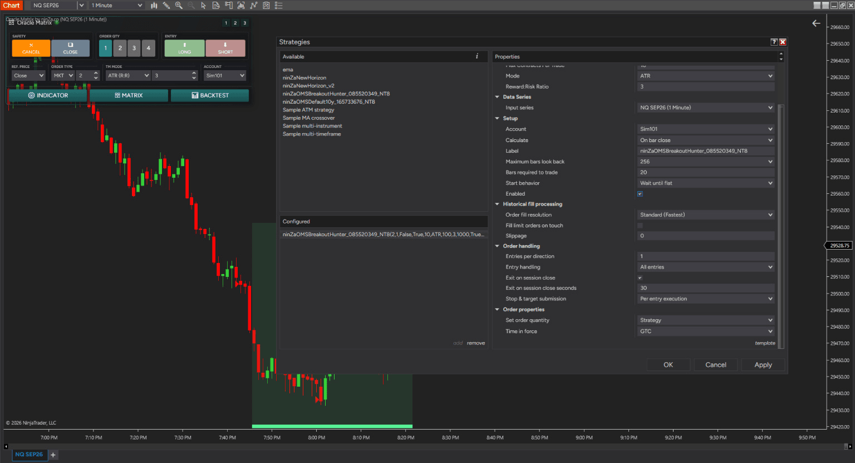Open Strategies dialog help question mark
The width and height of the screenshot is (855, 463).
[774, 42]
